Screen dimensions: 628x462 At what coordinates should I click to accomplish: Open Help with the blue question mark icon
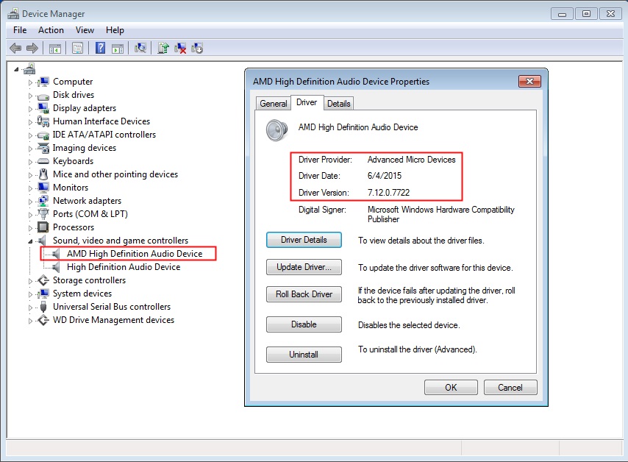[100, 48]
